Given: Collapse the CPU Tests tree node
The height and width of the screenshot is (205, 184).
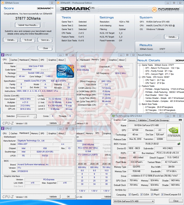Looking at the screenshot, I should tap(140, 77).
